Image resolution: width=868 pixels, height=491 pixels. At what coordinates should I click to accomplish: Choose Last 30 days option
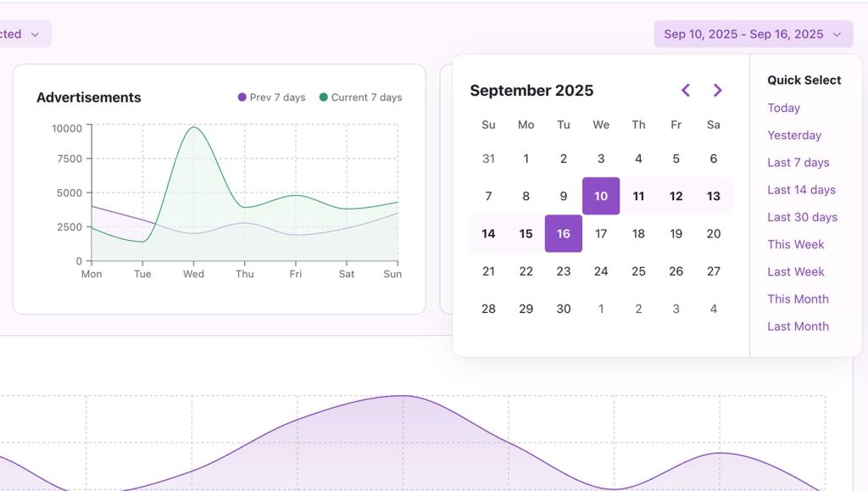pos(802,217)
